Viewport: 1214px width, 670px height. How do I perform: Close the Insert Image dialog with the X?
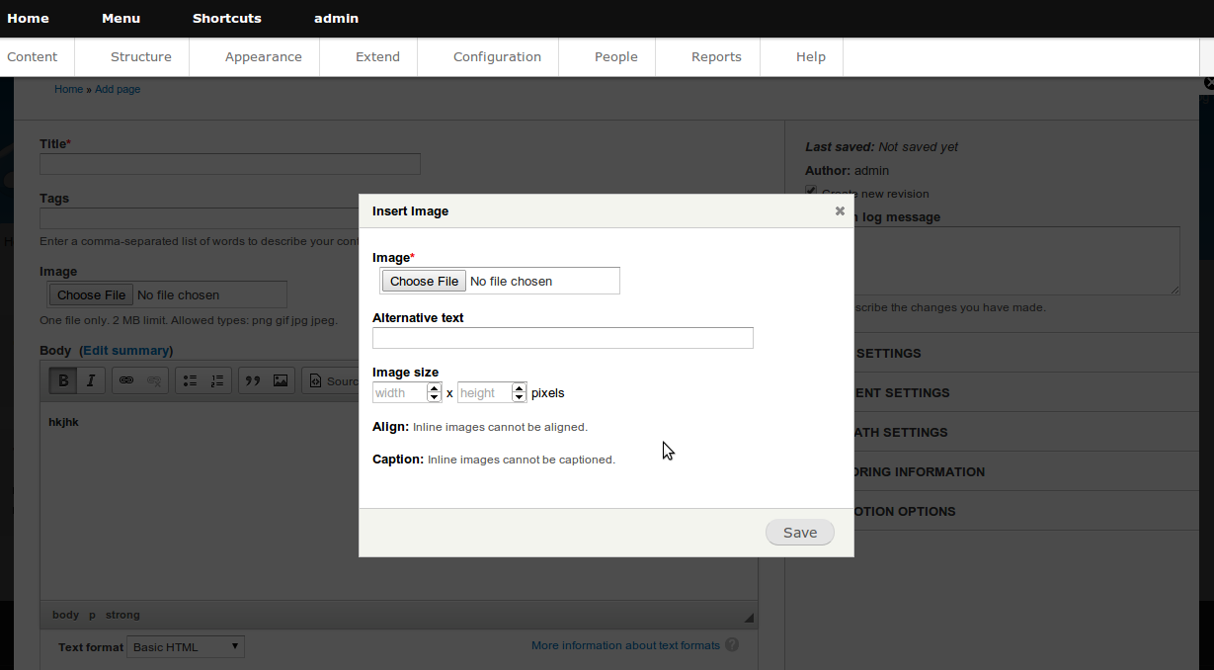click(x=840, y=210)
